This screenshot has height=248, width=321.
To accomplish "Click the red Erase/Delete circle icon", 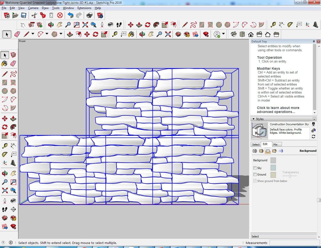I will [x=60, y=15].
